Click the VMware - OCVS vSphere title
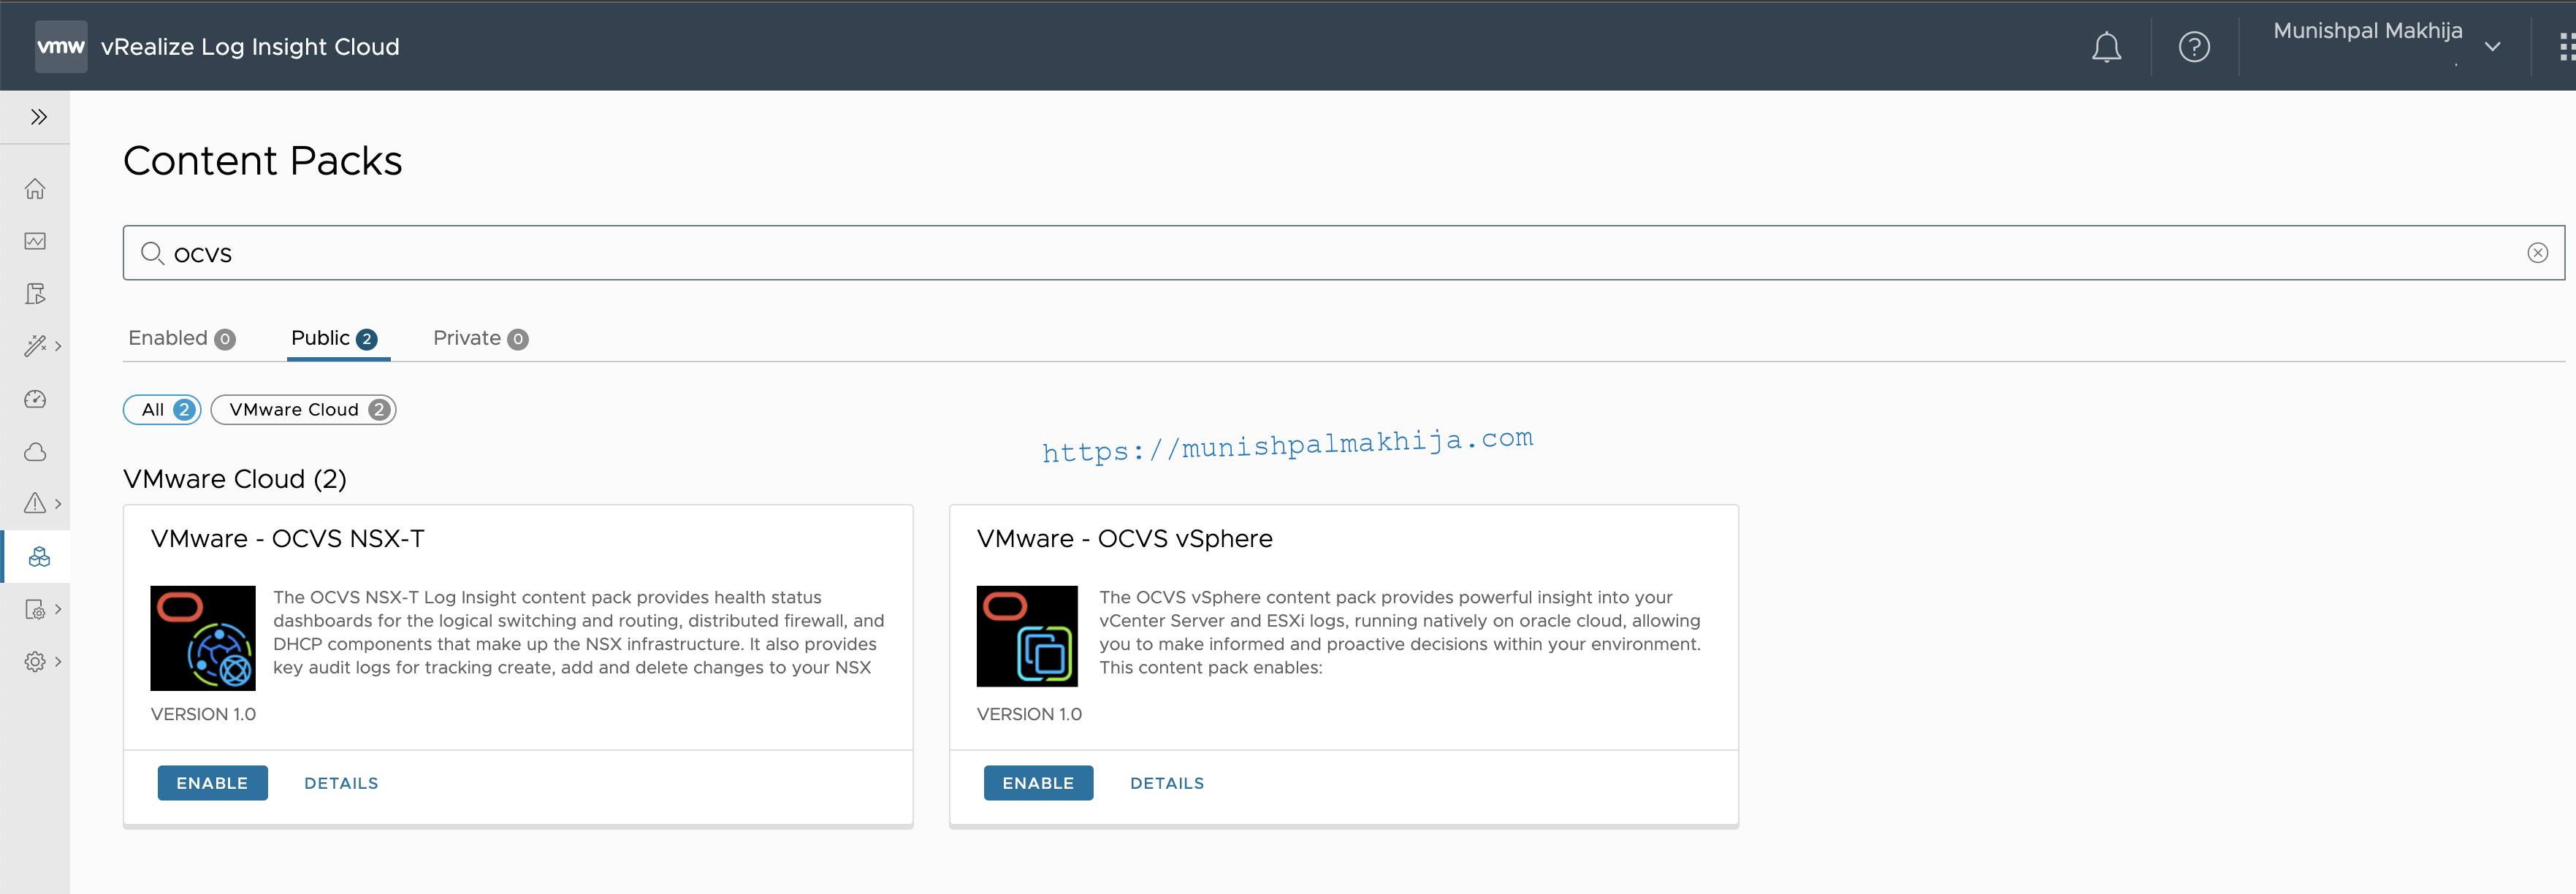The image size is (2576, 894). (1125, 539)
